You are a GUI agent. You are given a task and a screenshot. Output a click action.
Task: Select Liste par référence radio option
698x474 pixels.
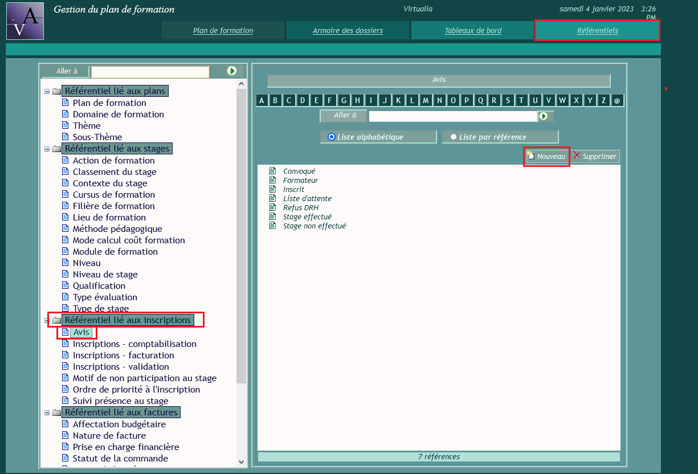pyautogui.click(x=454, y=137)
